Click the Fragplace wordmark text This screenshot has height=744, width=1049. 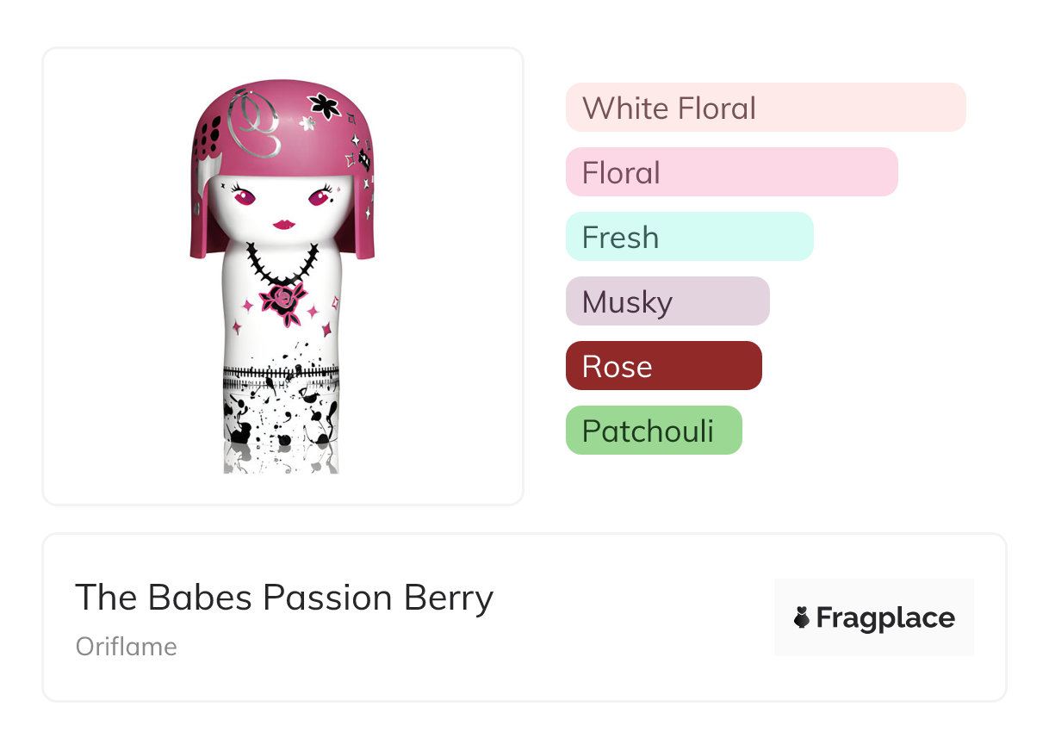885,617
